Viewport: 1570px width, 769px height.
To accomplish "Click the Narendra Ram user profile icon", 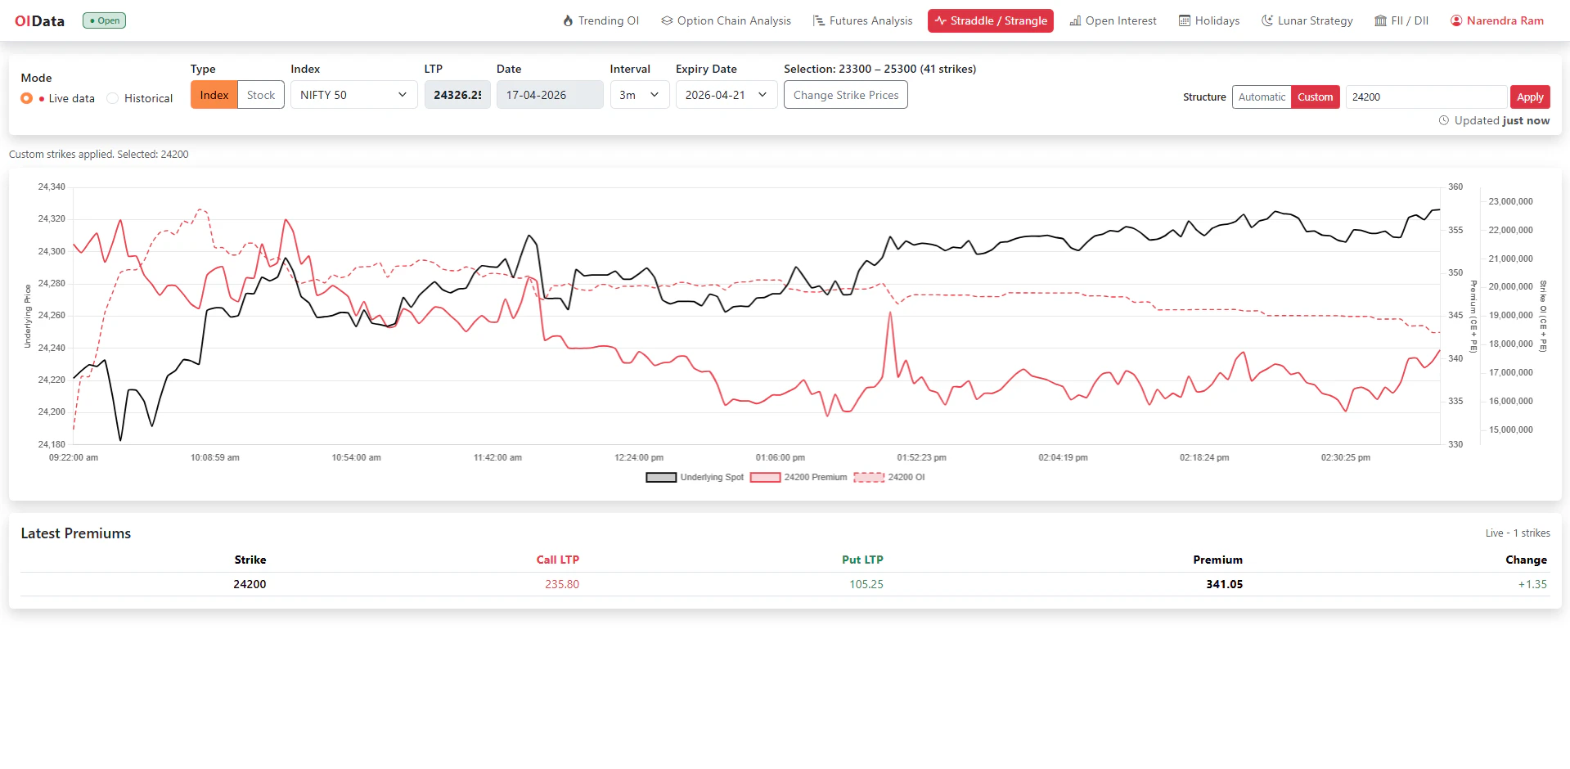I will tap(1456, 20).
